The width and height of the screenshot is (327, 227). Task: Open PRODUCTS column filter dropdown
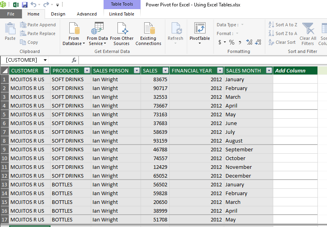(x=87, y=70)
